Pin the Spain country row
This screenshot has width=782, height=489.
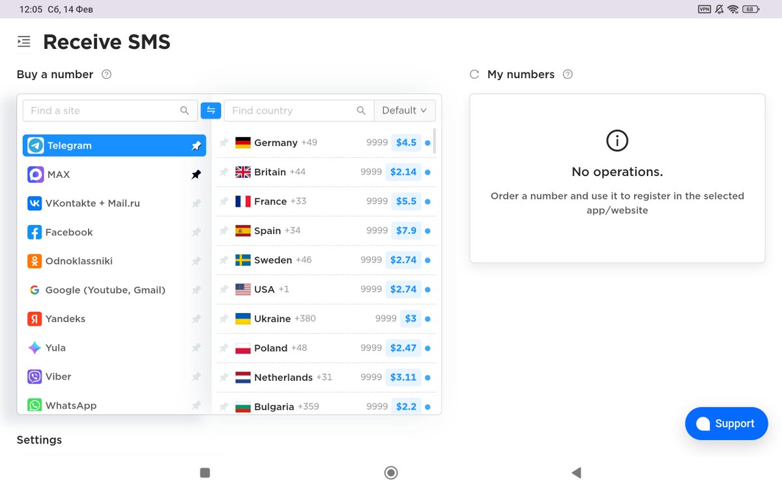point(224,231)
